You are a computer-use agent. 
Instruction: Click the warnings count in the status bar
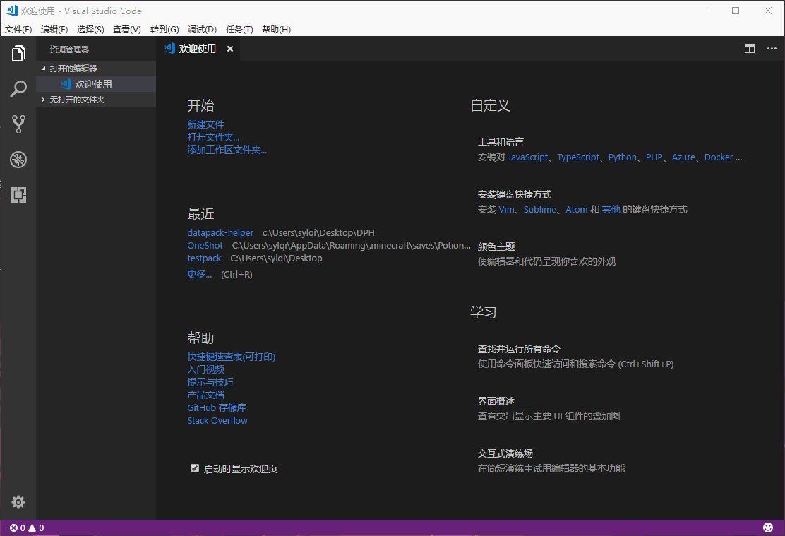36,528
